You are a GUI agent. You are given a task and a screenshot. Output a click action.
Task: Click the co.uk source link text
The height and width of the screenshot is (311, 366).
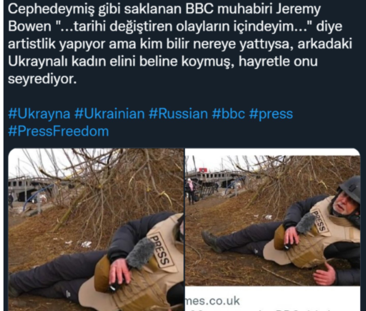click(212, 301)
